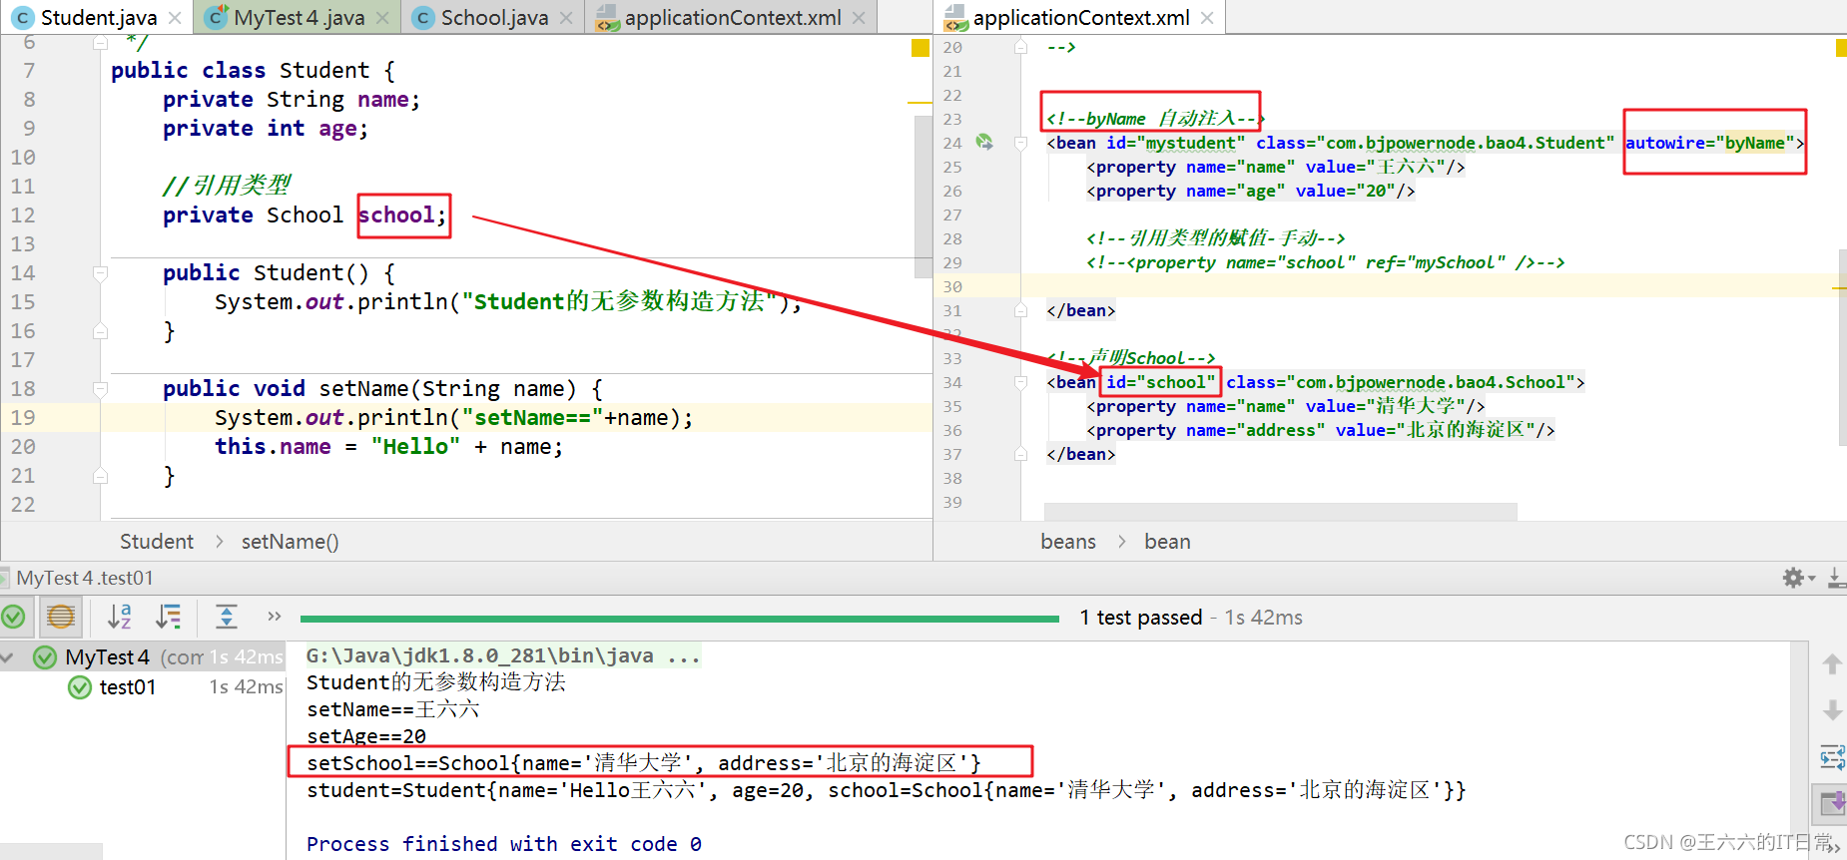Open the run panel gear settings menu
This screenshot has width=1847, height=860.
[1798, 578]
